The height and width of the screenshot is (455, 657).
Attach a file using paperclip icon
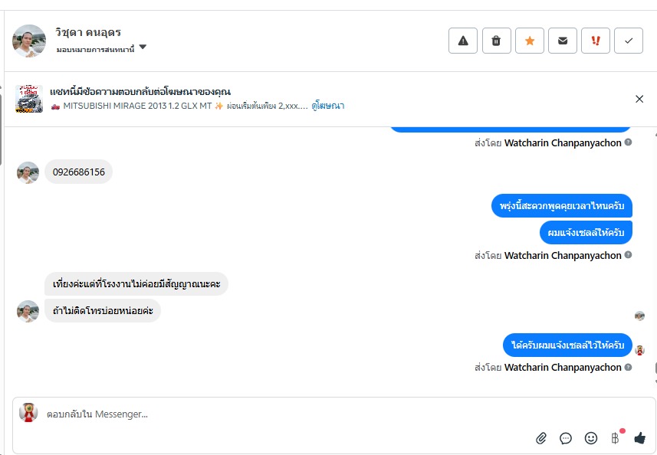coord(541,438)
